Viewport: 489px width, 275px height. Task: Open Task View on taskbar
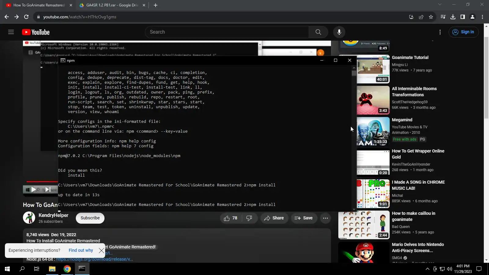37,269
